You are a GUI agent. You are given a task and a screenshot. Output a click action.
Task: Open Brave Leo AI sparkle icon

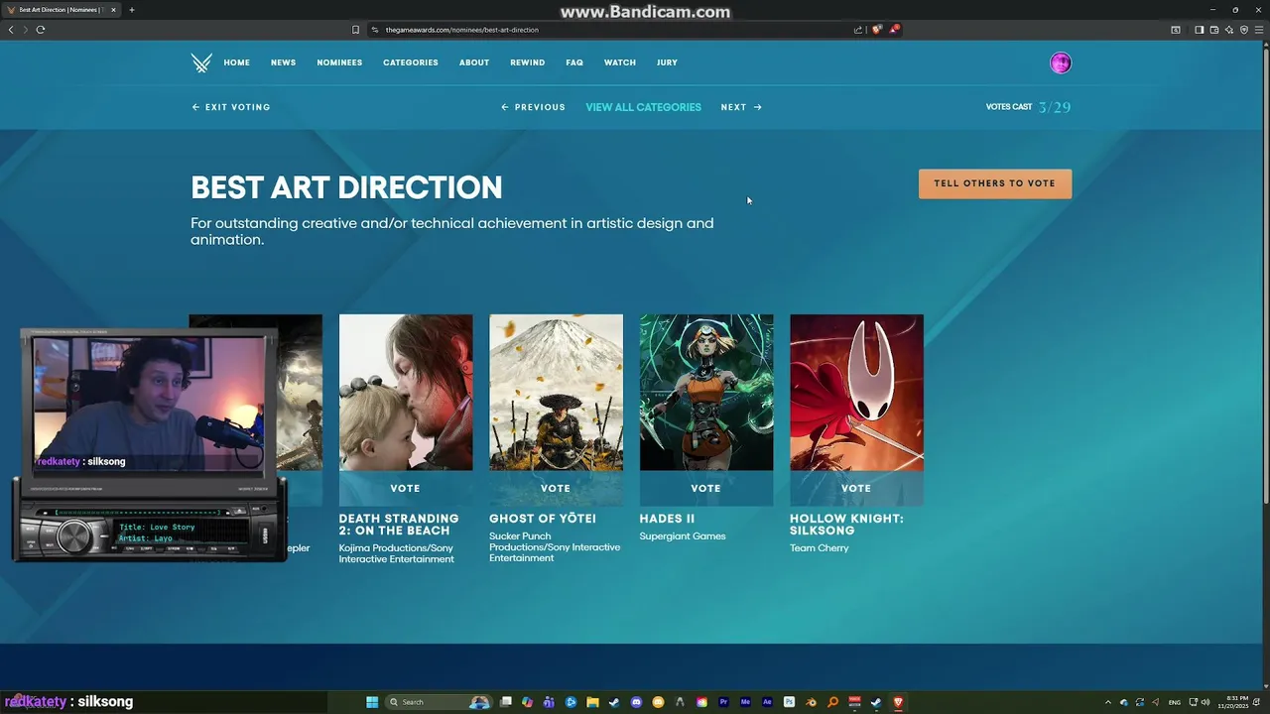click(1229, 30)
